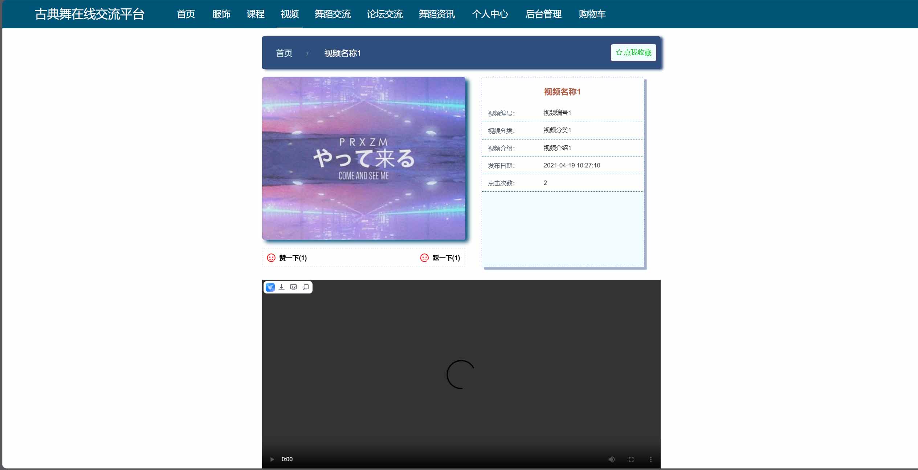Viewport: 918px width, 470px height.
Task: Click 视频名称1 in the breadcrumb
Action: click(x=342, y=53)
